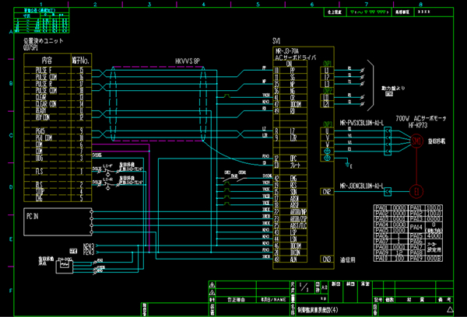Click the CN3 connector box
The height and width of the screenshot is (317, 467).
click(327, 260)
